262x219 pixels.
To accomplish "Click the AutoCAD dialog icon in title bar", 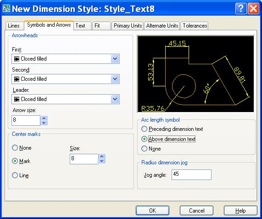I will (6, 8).
